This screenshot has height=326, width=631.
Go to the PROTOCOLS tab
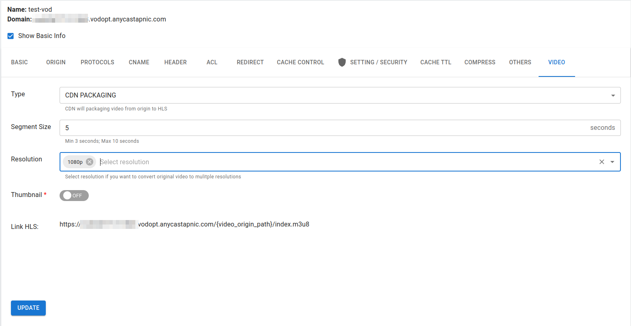coord(97,62)
